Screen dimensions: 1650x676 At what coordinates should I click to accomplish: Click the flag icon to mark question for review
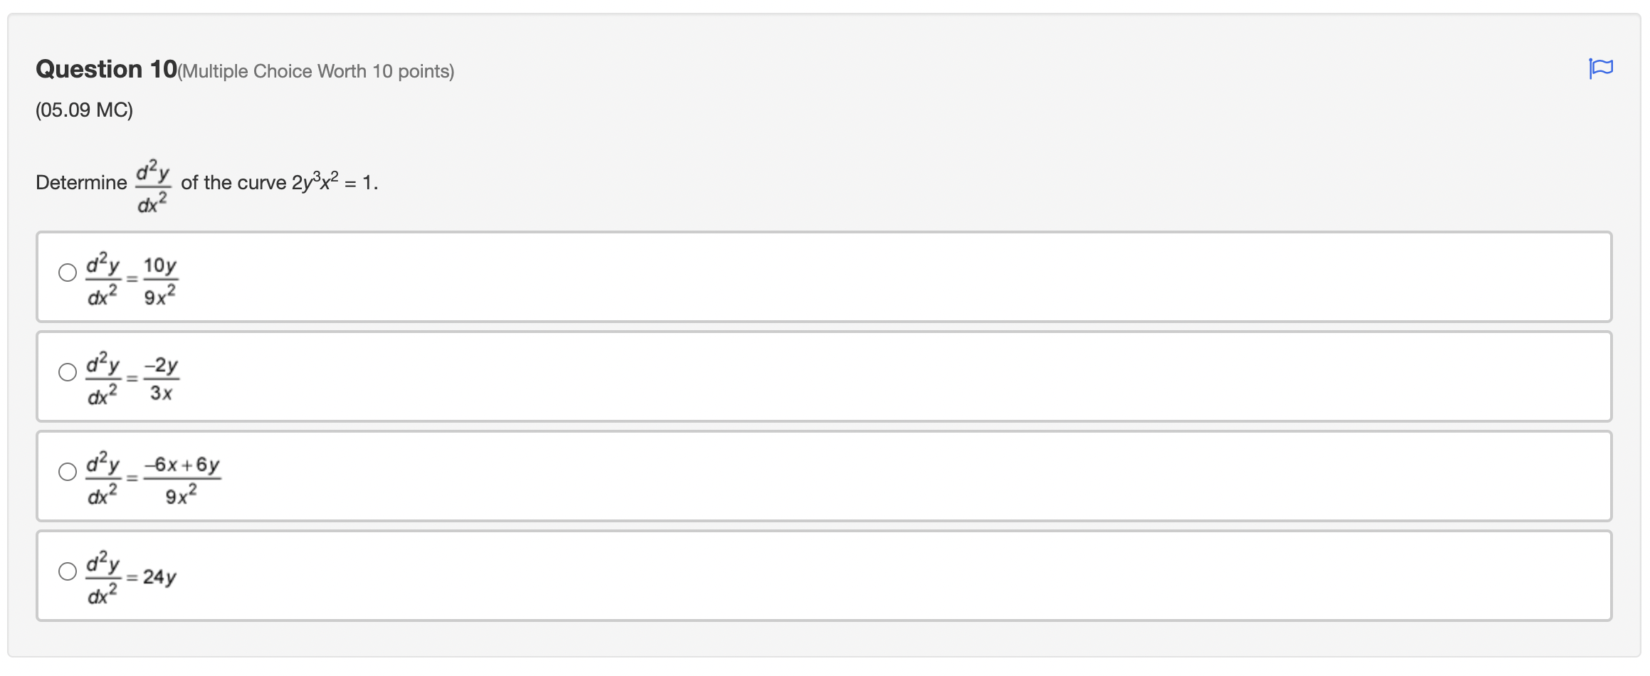tap(1601, 68)
